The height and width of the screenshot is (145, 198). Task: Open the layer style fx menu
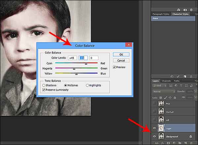click(162, 143)
